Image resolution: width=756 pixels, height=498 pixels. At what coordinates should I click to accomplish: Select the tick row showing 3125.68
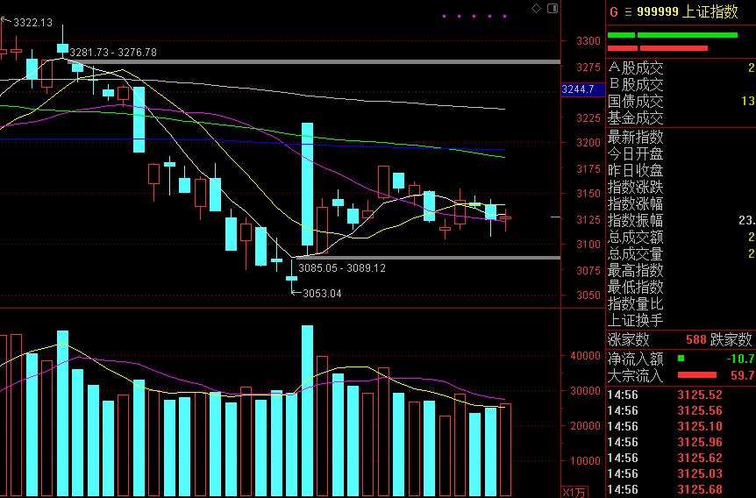pos(681,490)
